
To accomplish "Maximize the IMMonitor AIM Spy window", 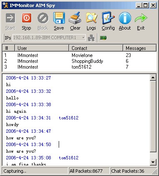I will (x=145, y=5).
